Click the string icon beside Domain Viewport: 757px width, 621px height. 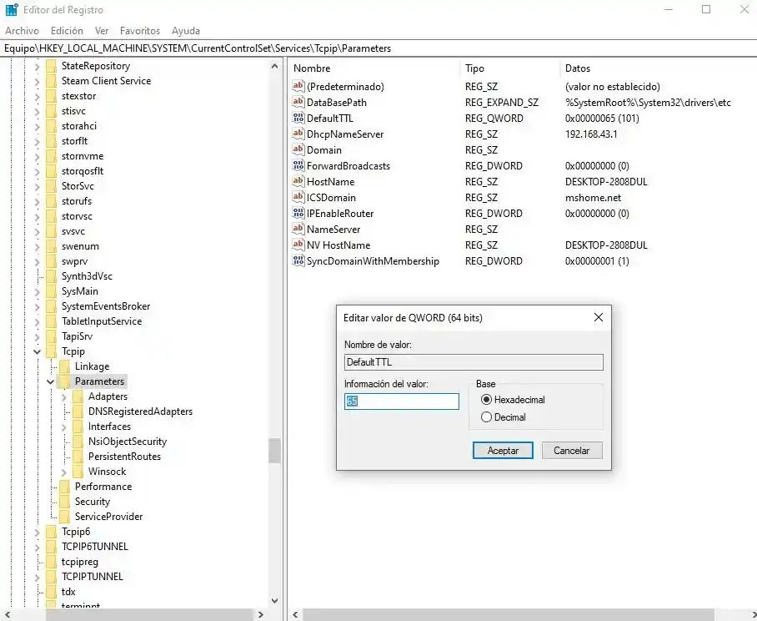coord(298,149)
